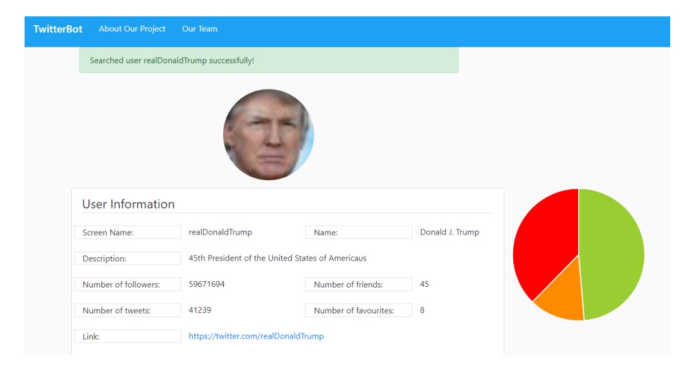
Task: Select the name value Donald J. Trump
Action: coord(449,232)
